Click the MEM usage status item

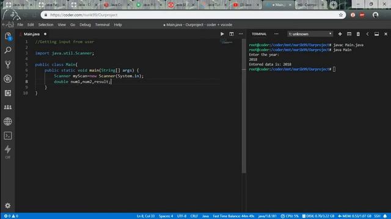354,216
